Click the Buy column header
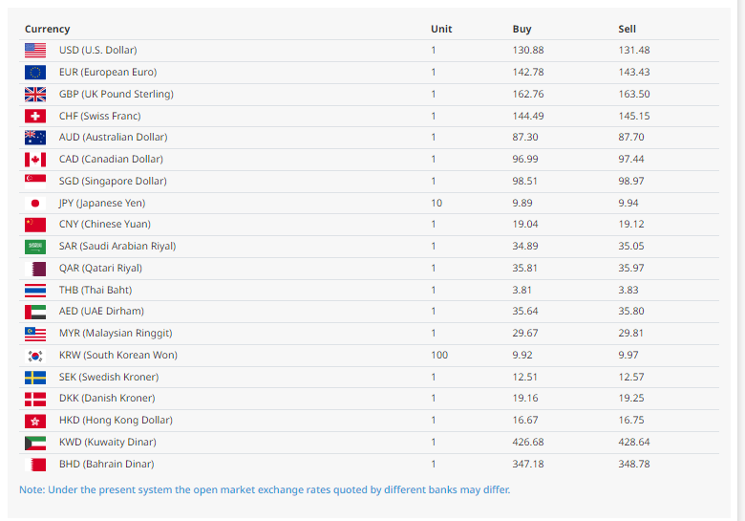 (x=521, y=30)
